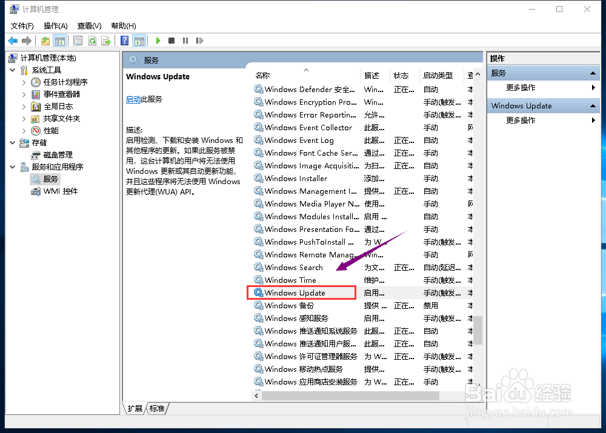Select the Windows Update service row
The height and width of the screenshot is (433, 606).
[363, 293]
